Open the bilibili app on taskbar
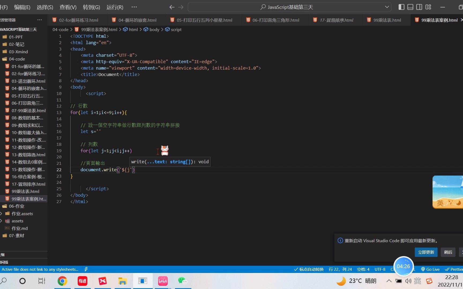 (x=163, y=281)
